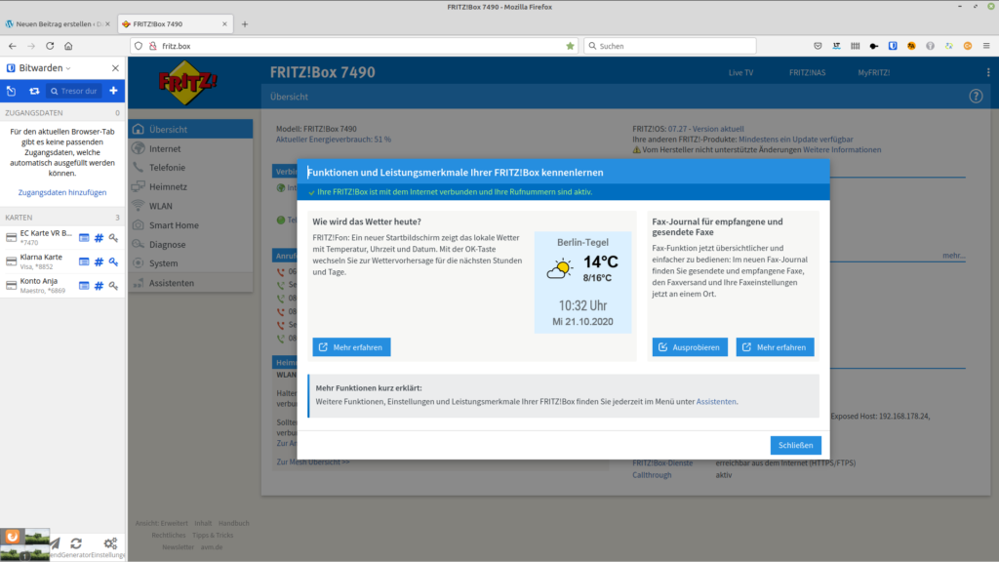The height and width of the screenshot is (562, 999).
Task: Copy security code of Konto Anja
Action: coord(113,286)
